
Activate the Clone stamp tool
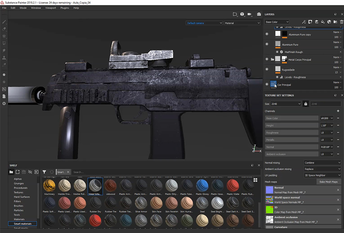tap(4, 57)
